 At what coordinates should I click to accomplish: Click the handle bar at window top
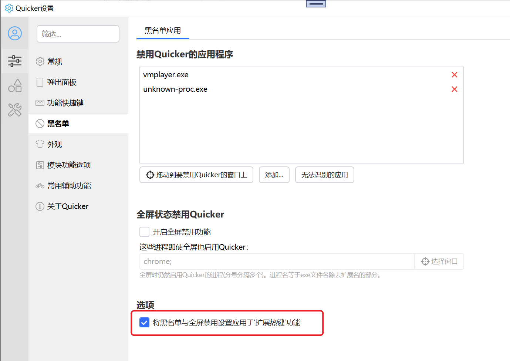pos(316,4)
